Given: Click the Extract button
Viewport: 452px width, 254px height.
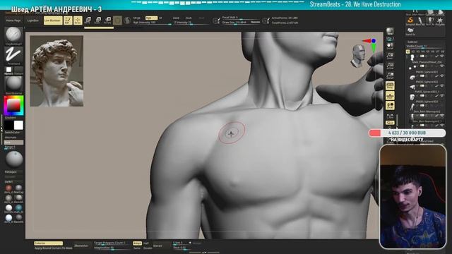Looking at the screenshot, I should [x=157, y=246].
